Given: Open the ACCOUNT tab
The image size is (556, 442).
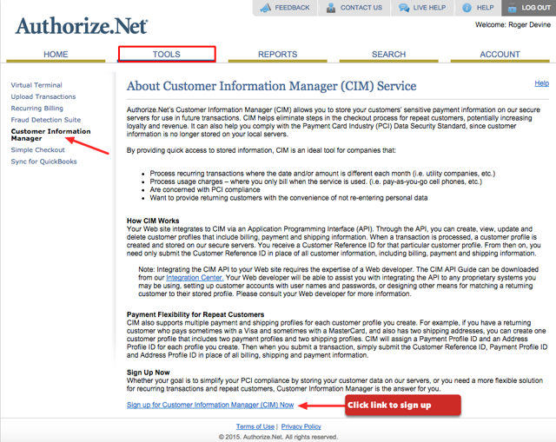Looking at the screenshot, I should coord(500,55).
